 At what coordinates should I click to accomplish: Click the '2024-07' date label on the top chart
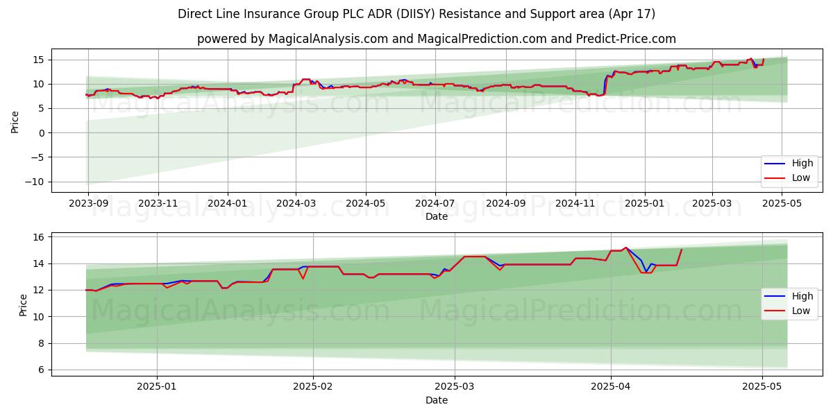[x=435, y=205]
